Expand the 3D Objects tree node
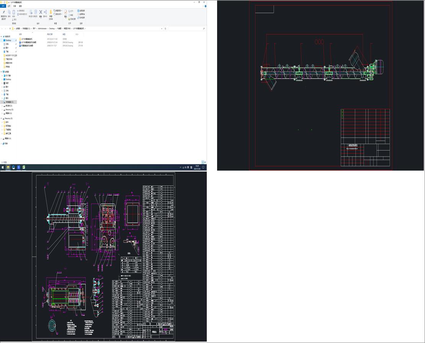Screen dimensions: 425x343 pos(2,76)
